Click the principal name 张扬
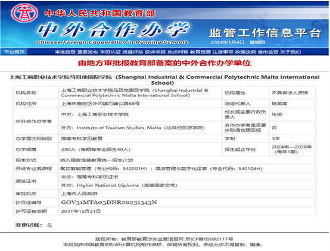330x251 pixels. coord(277,114)
